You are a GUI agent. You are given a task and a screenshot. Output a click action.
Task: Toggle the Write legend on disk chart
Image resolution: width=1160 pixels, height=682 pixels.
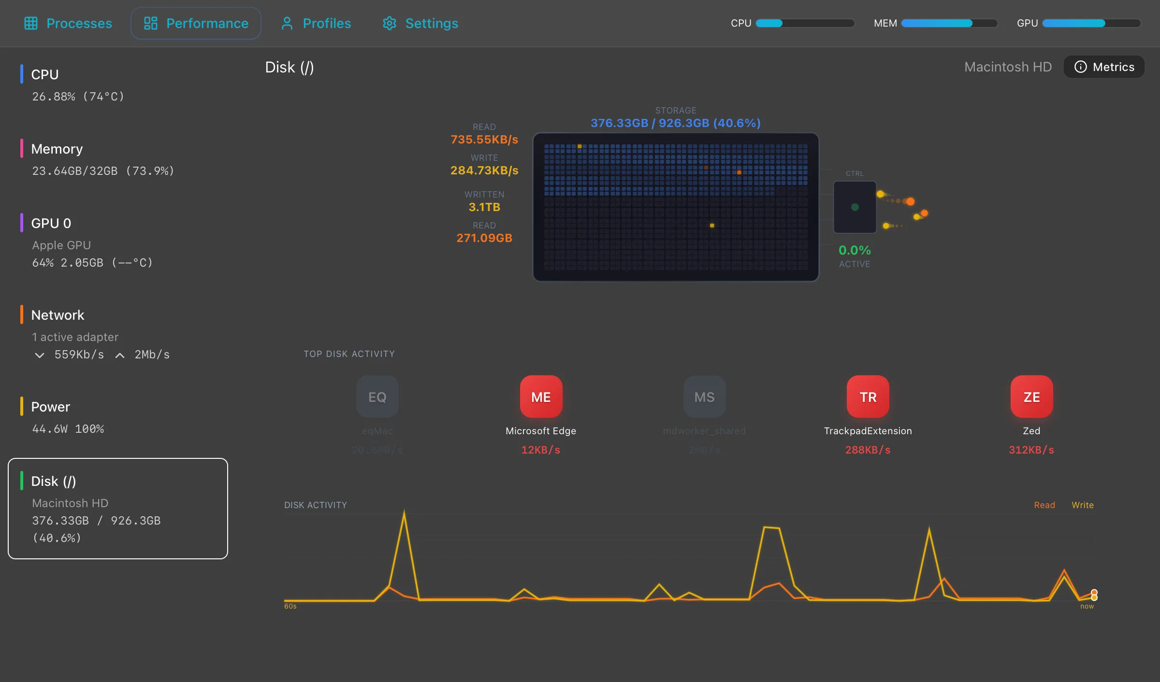[x=1082, y=505]
